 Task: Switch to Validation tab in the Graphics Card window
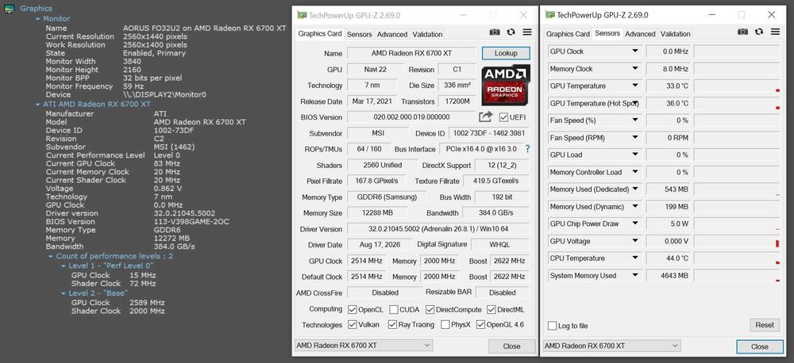coord(427,34)
